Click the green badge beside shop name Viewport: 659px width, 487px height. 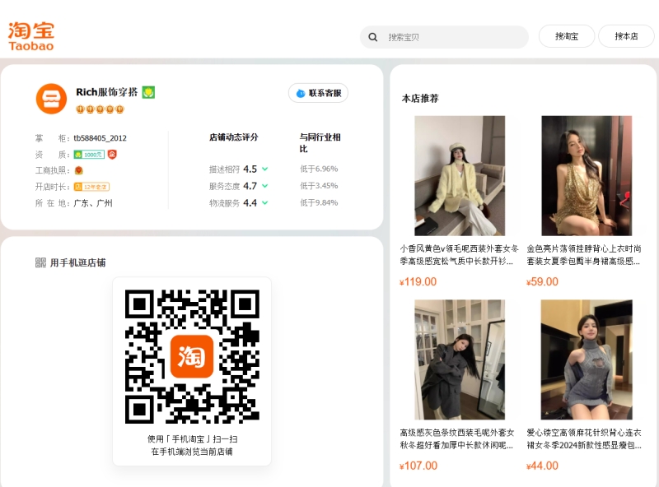[148, 92]
